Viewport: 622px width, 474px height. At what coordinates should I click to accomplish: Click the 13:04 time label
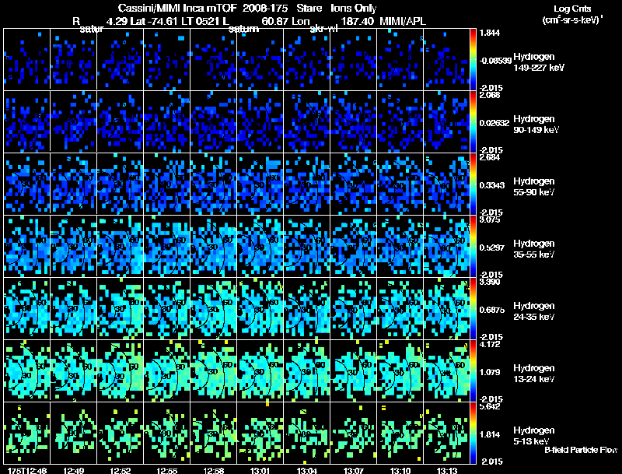307,470
